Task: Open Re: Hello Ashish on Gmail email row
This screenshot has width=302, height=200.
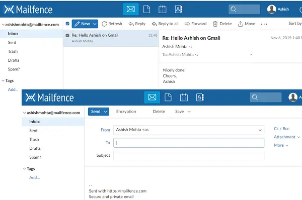Action: click(x=111, y=38)
